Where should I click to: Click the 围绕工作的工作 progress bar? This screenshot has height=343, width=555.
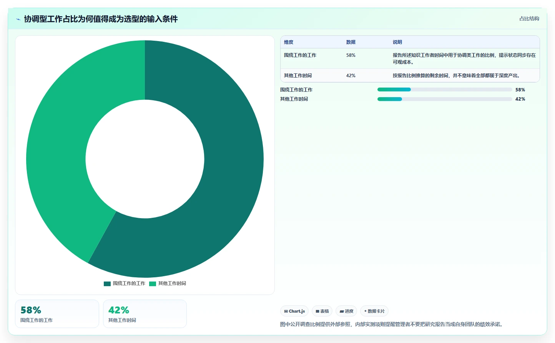pos(445,89)
